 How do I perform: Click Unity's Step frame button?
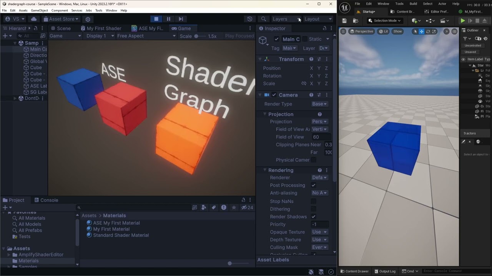tap(181, 19)
